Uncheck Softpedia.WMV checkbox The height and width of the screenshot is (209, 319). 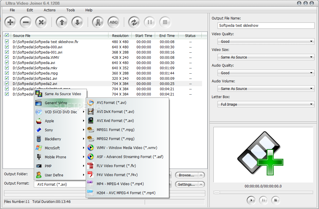(7, 57)
